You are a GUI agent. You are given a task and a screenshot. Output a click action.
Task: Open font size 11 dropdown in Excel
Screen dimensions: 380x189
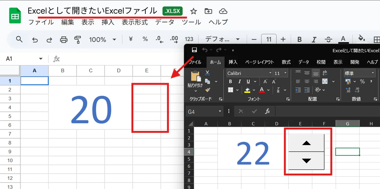(286, 73)
